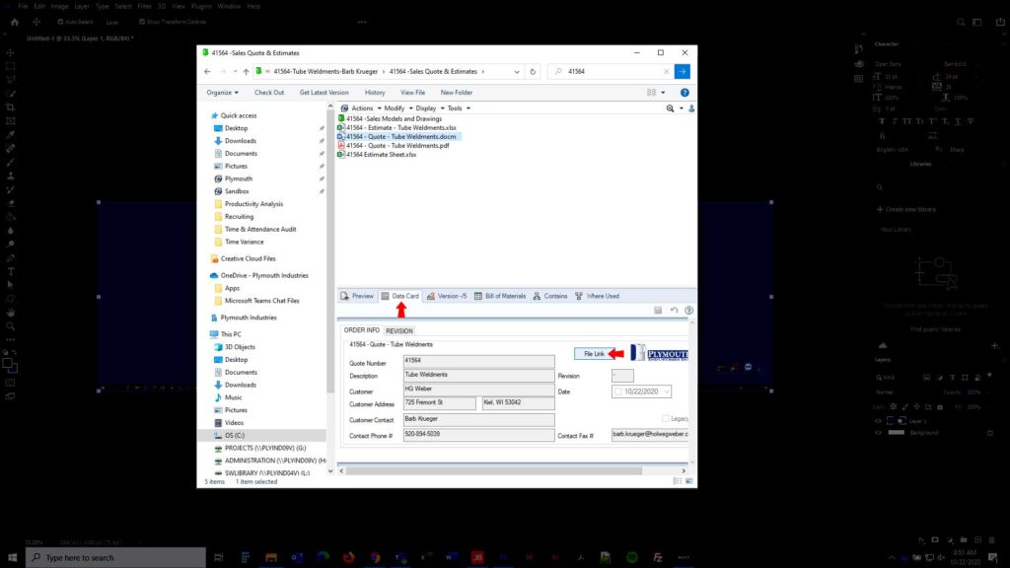
Task: Toggle Show Transform Controls option
Action: (x=143, y=22)
